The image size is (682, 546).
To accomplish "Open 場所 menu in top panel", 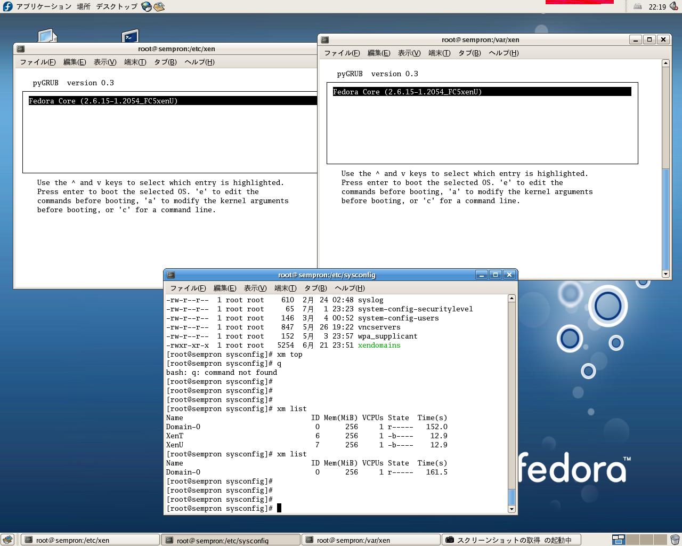I will (84, 6).
